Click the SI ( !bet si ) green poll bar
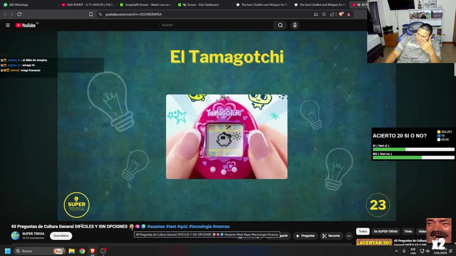Viewport: 456px width, 256px height. point(389,150)
